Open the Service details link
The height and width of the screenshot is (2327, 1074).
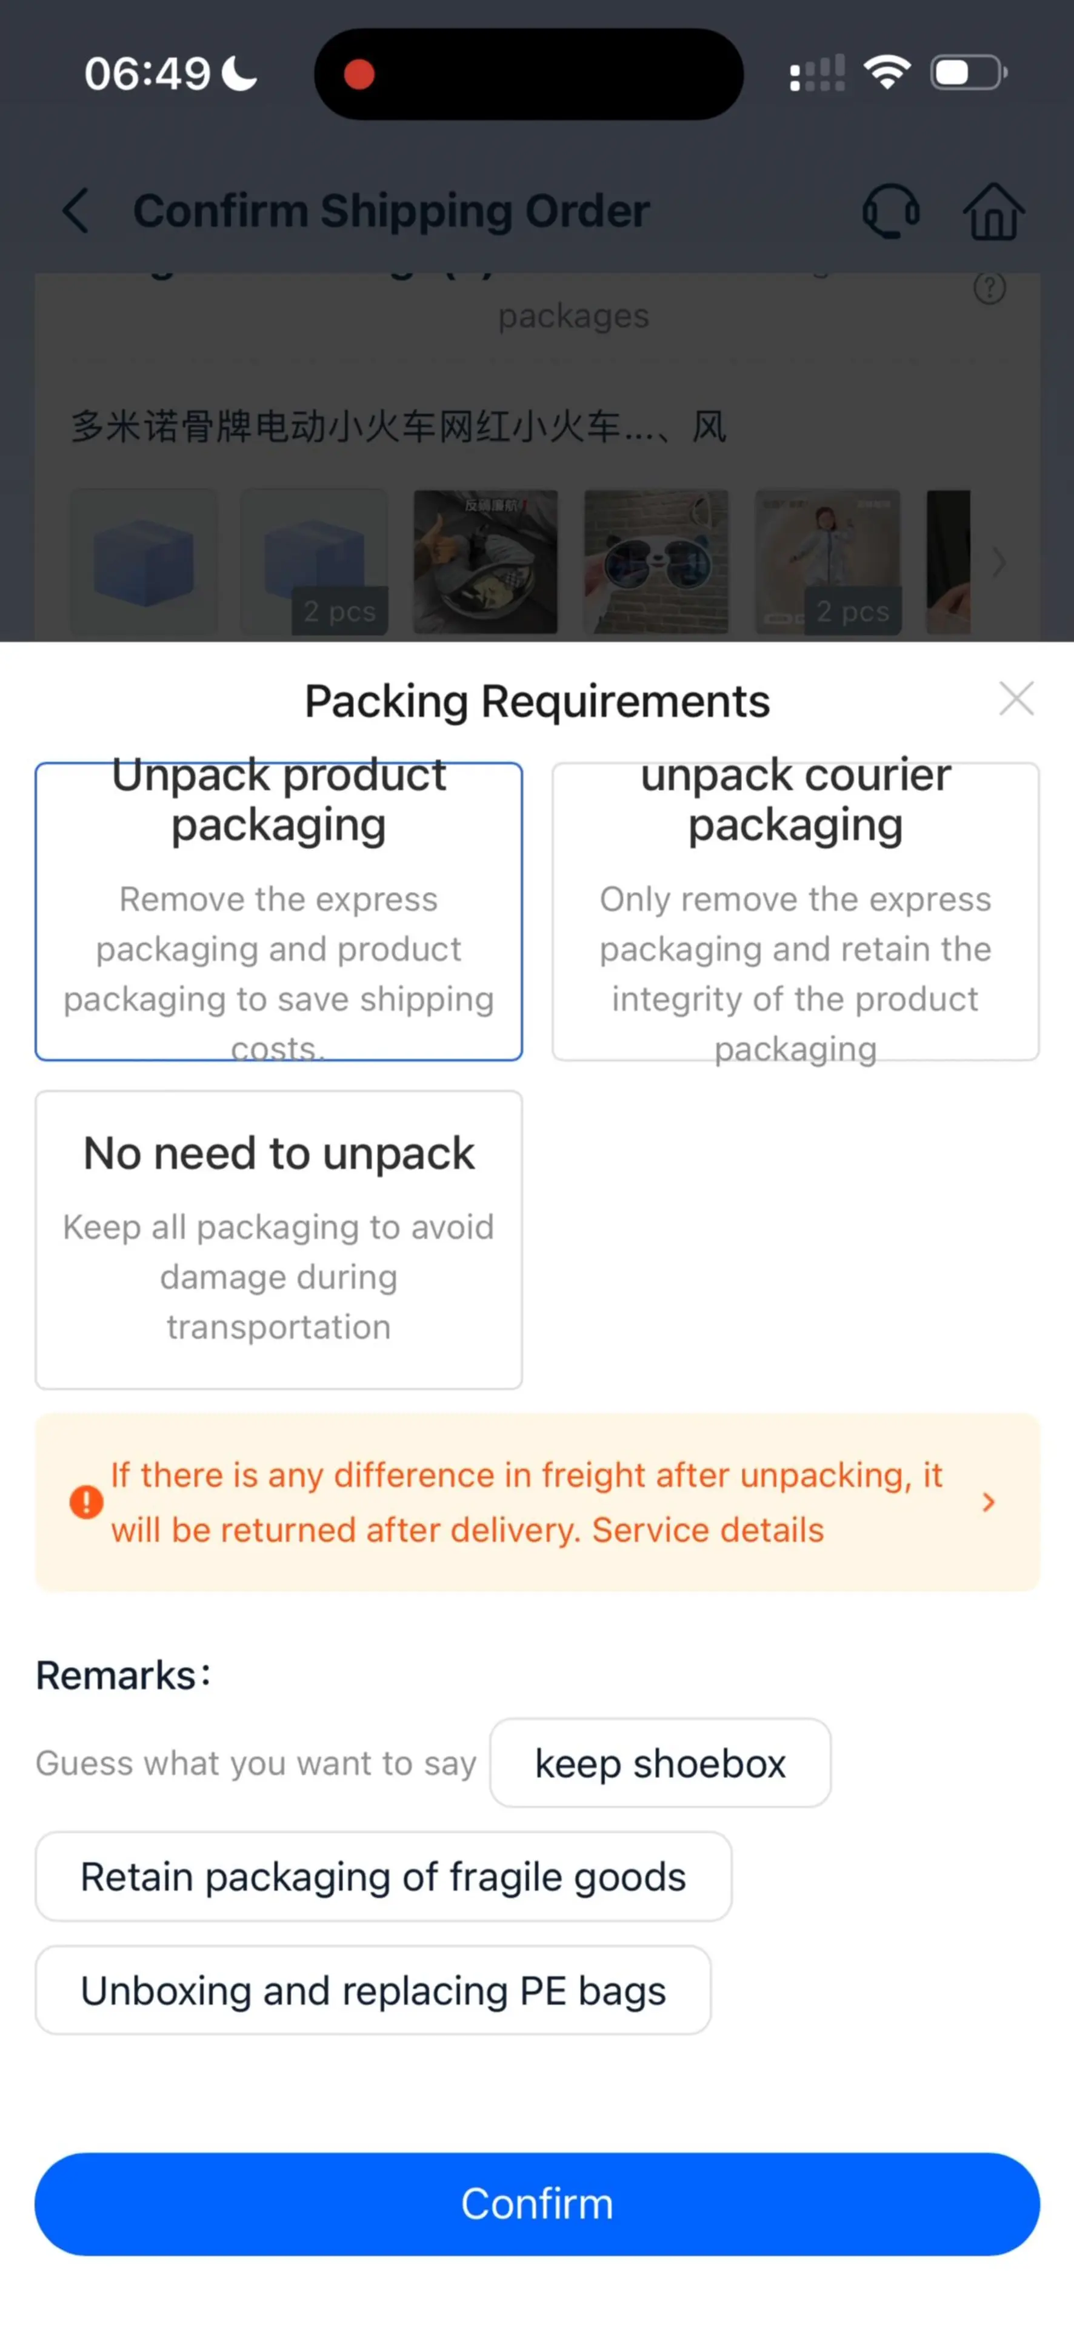[707, 1530]
